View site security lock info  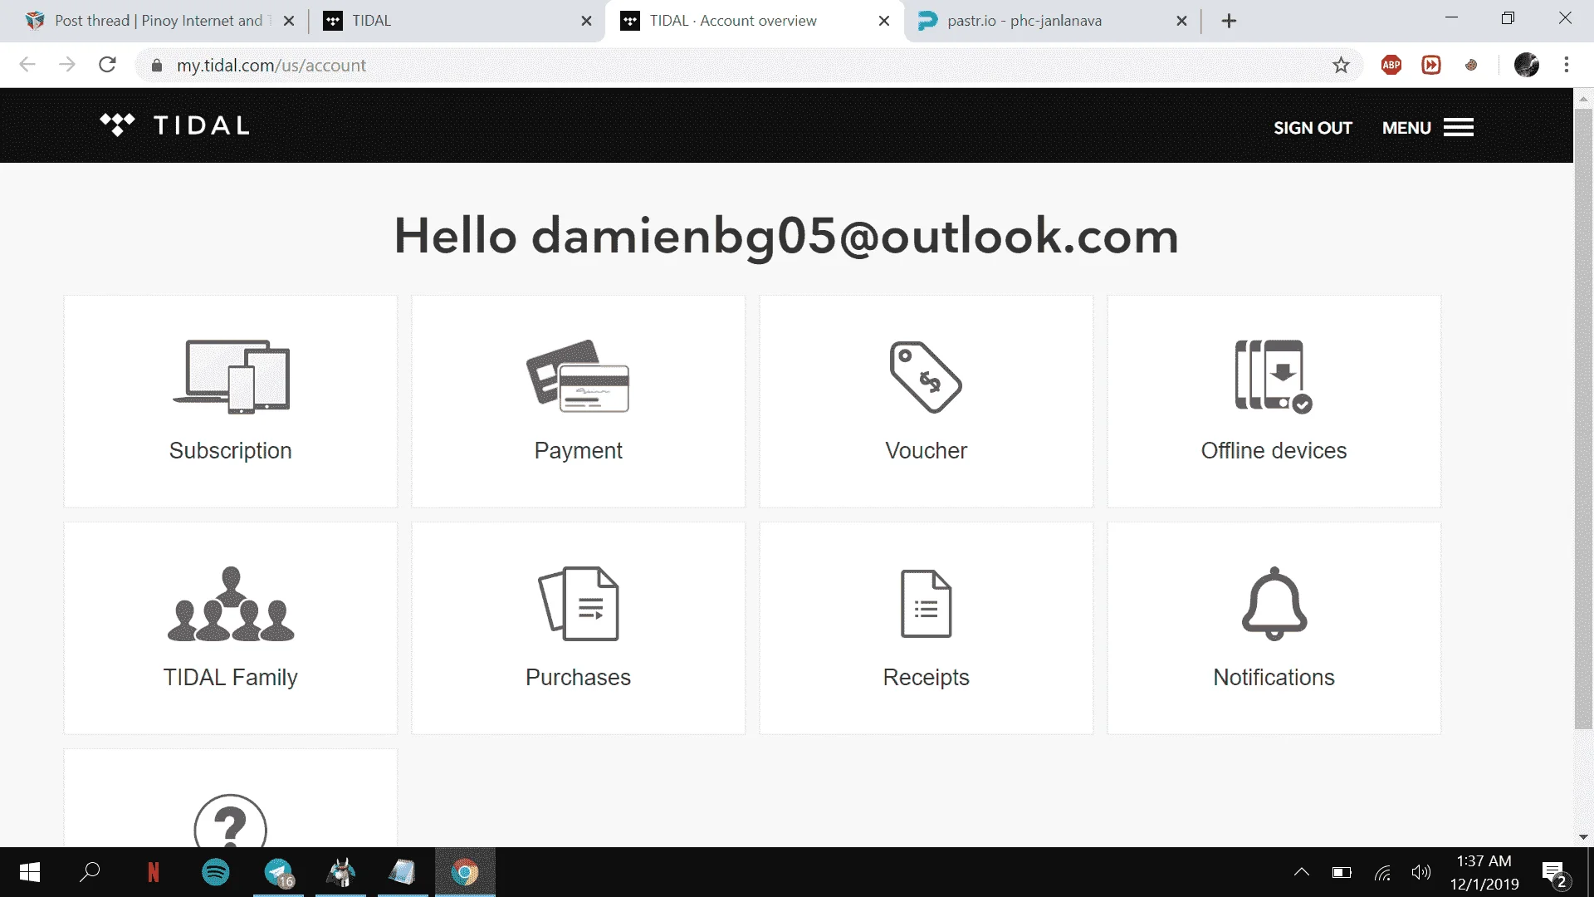pyautogui.click(x=157, y=66)
